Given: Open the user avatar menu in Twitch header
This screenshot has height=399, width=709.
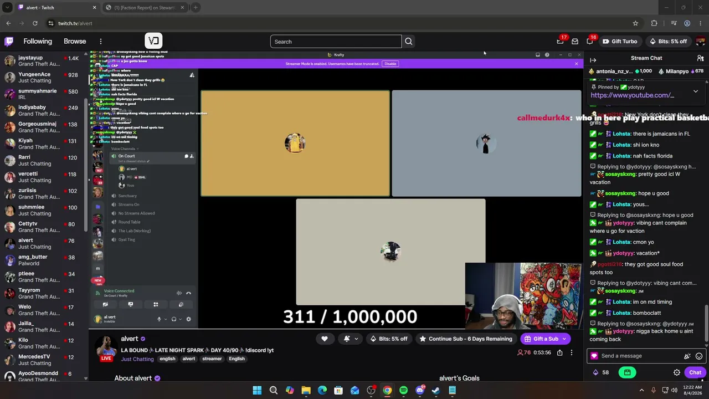Looking at the screenshot, I should pos(701,42).
